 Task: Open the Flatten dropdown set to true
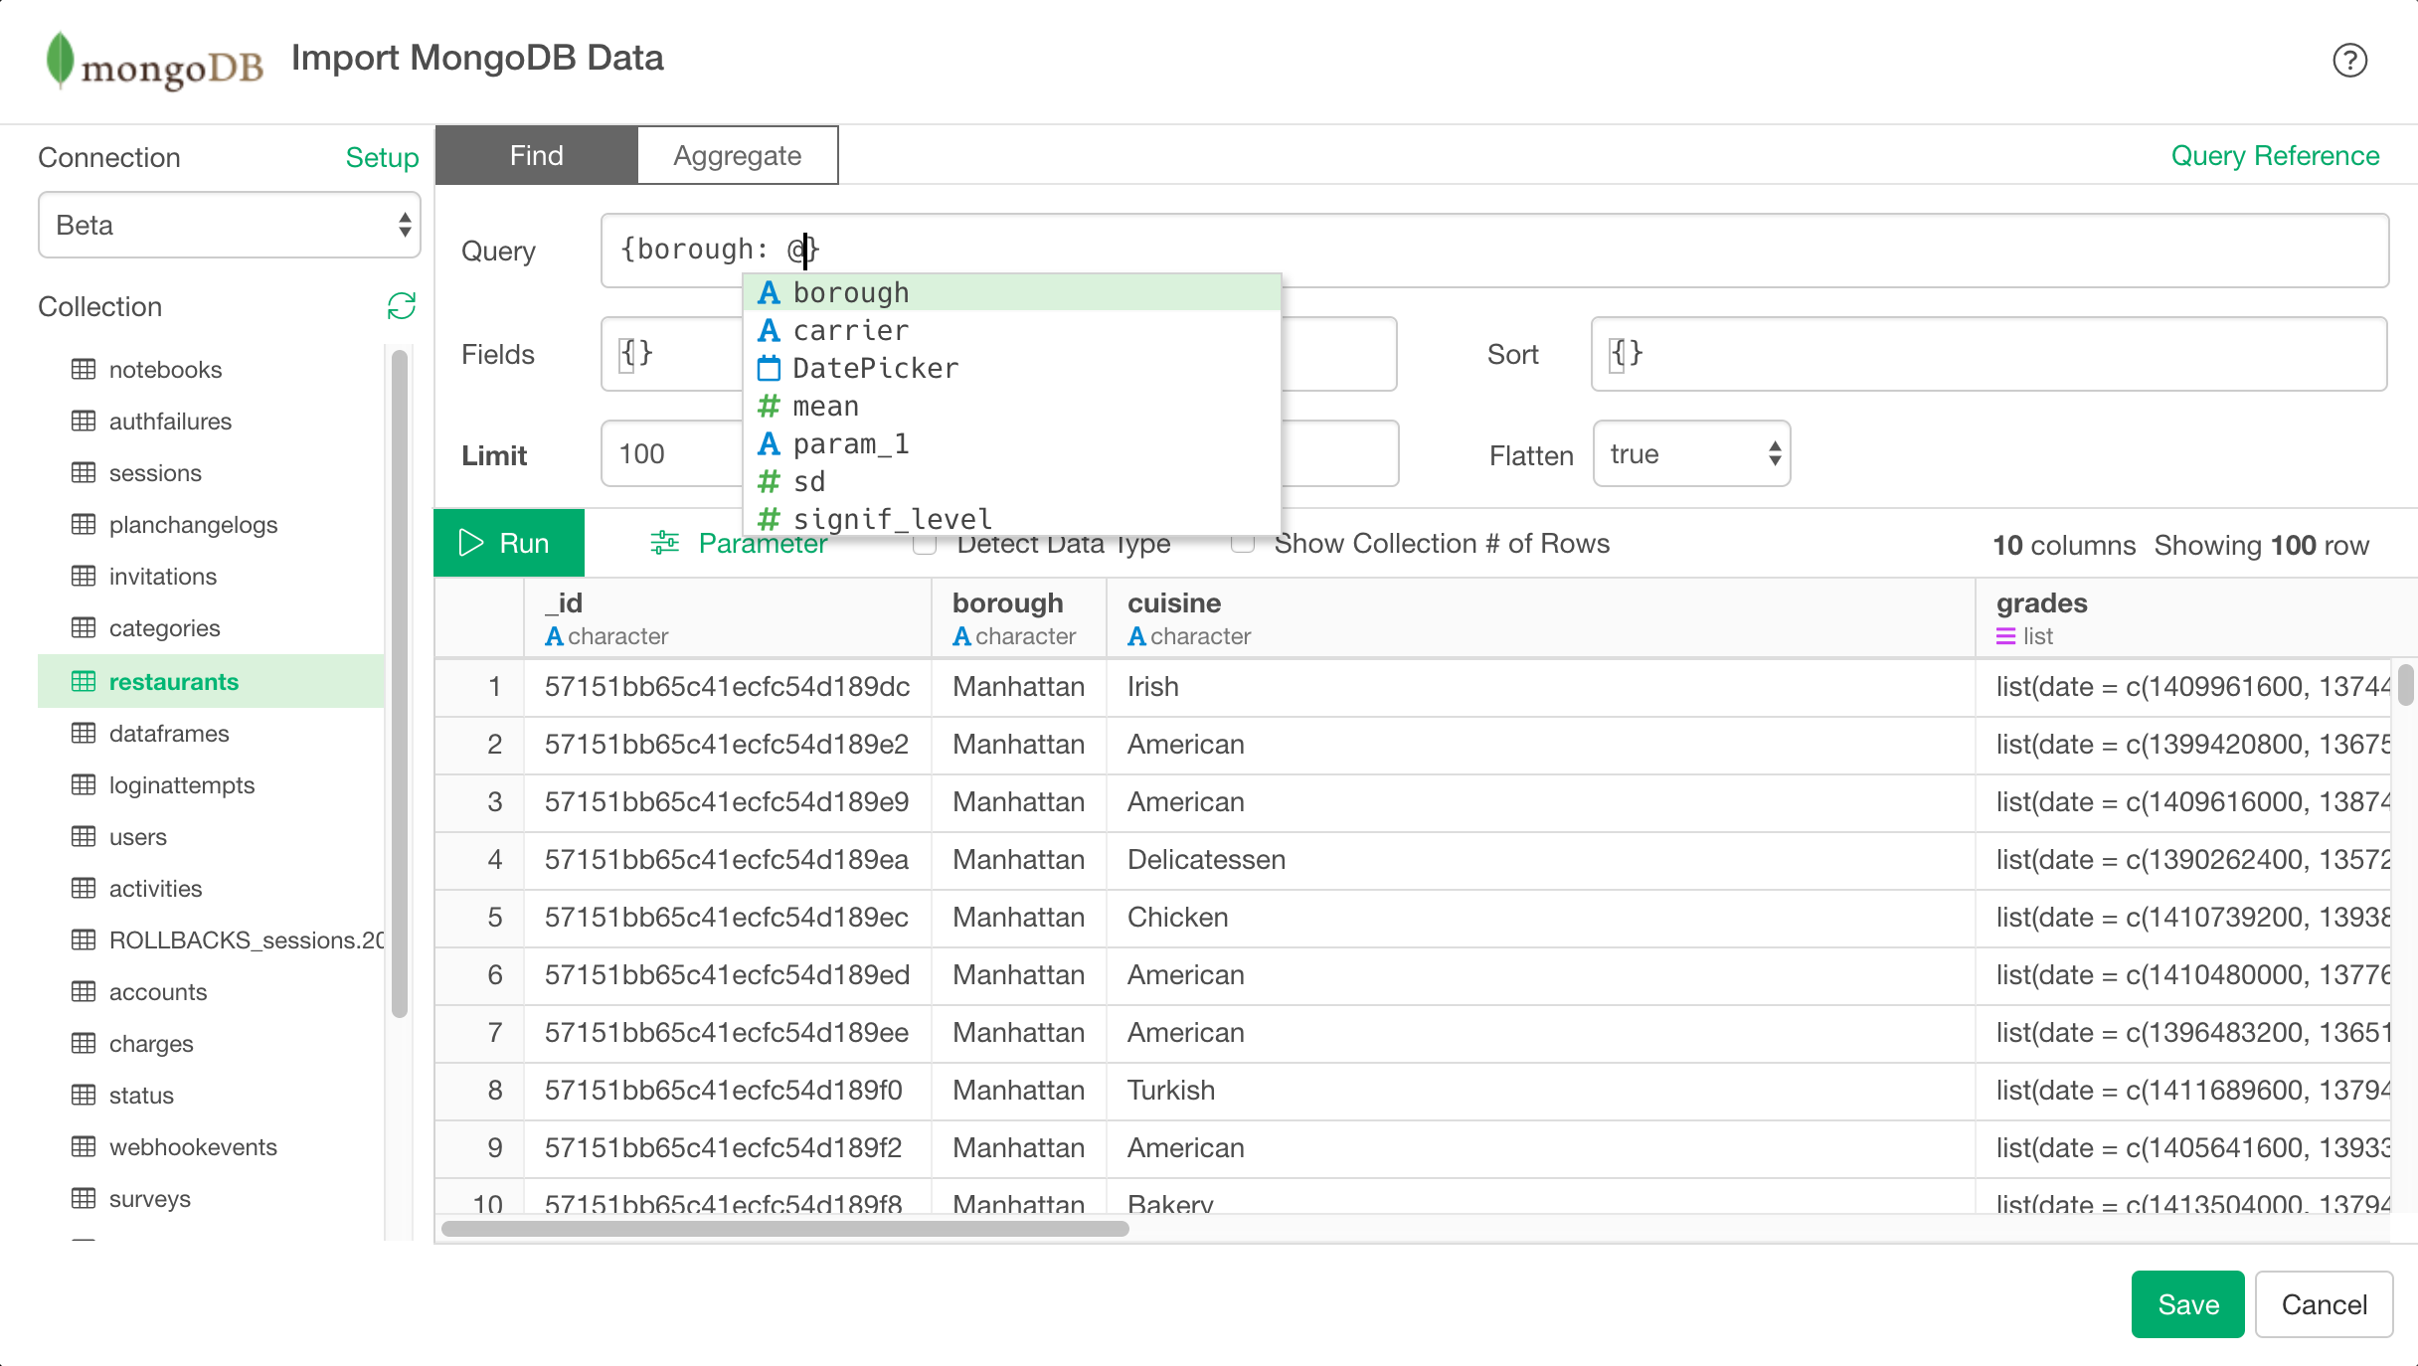click(x=1691, y=454)
